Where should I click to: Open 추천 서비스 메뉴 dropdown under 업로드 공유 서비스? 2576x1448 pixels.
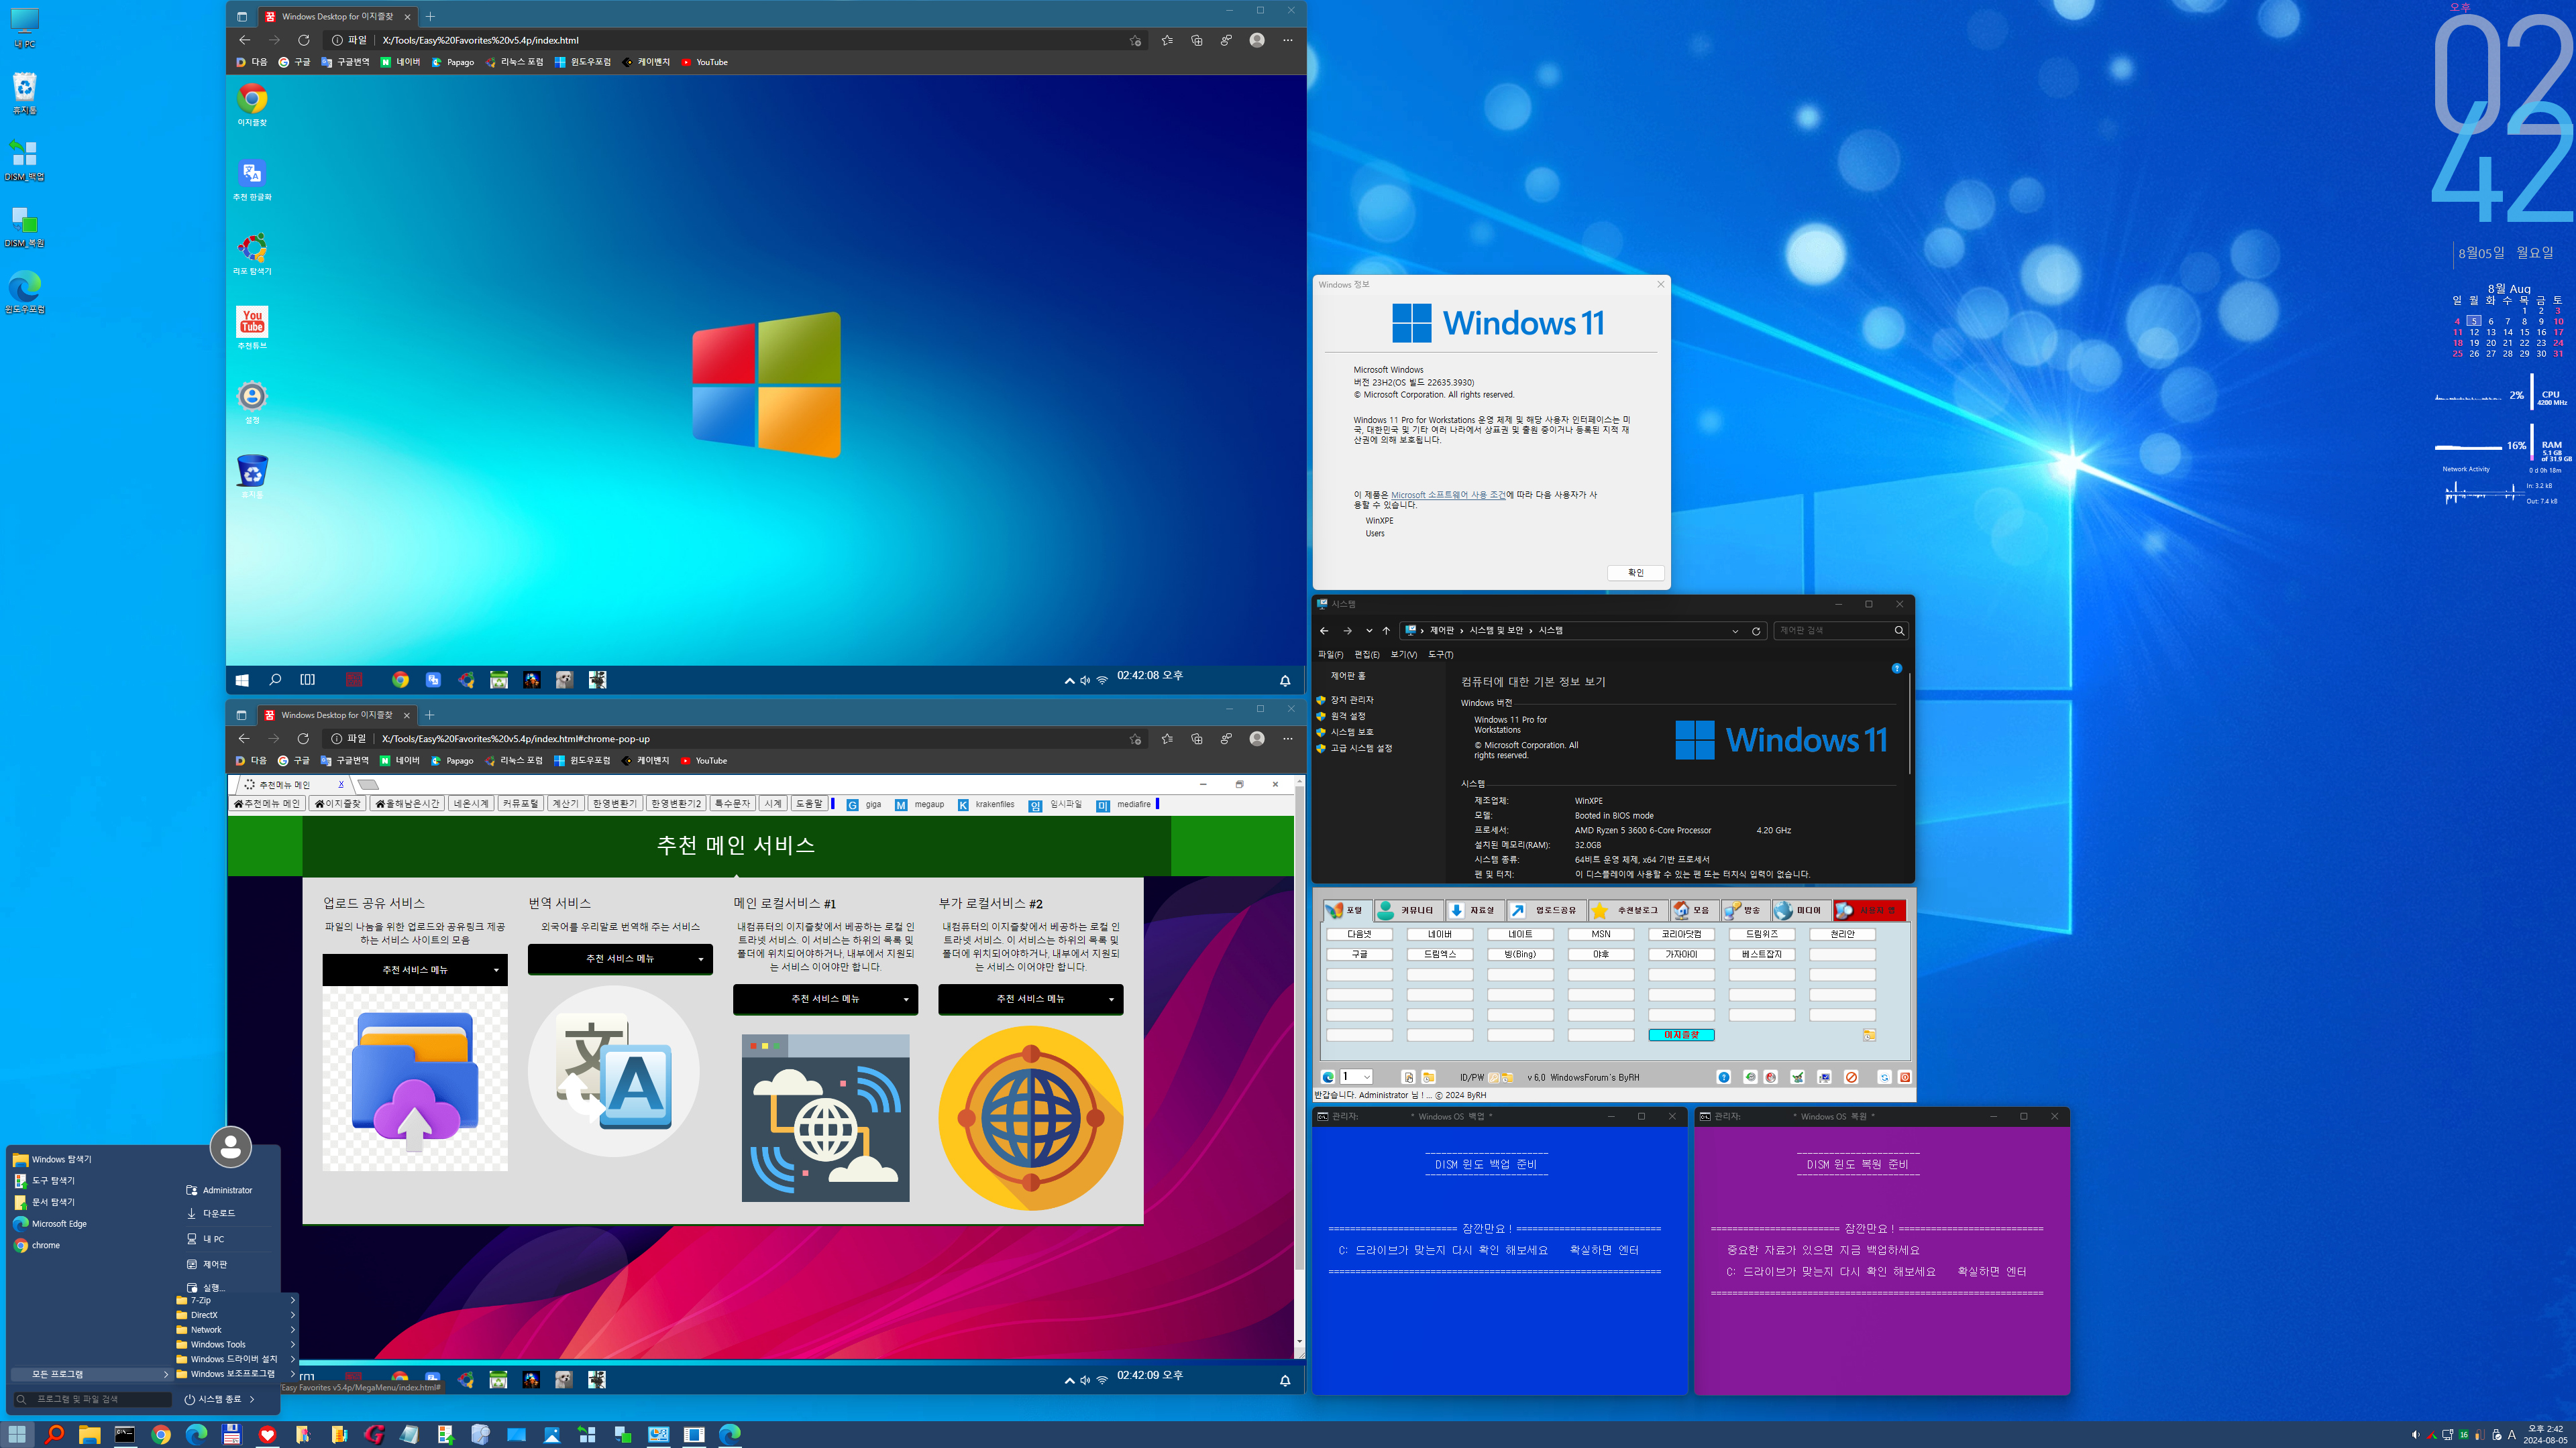pyautogui.click(x=415, y=969)
